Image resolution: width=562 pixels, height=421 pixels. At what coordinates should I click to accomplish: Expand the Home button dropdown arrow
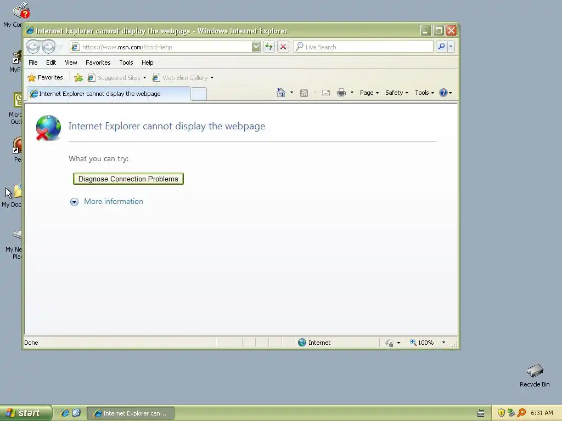coord(292,93)
